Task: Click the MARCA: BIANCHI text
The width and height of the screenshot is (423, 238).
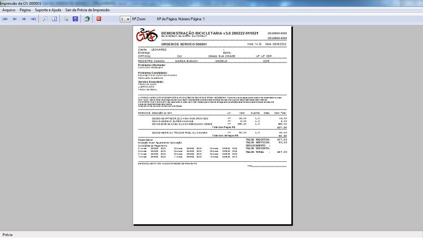Action: [x=187, y=61]
